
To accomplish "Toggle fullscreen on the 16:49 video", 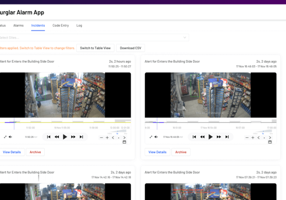I will point(151,137).
